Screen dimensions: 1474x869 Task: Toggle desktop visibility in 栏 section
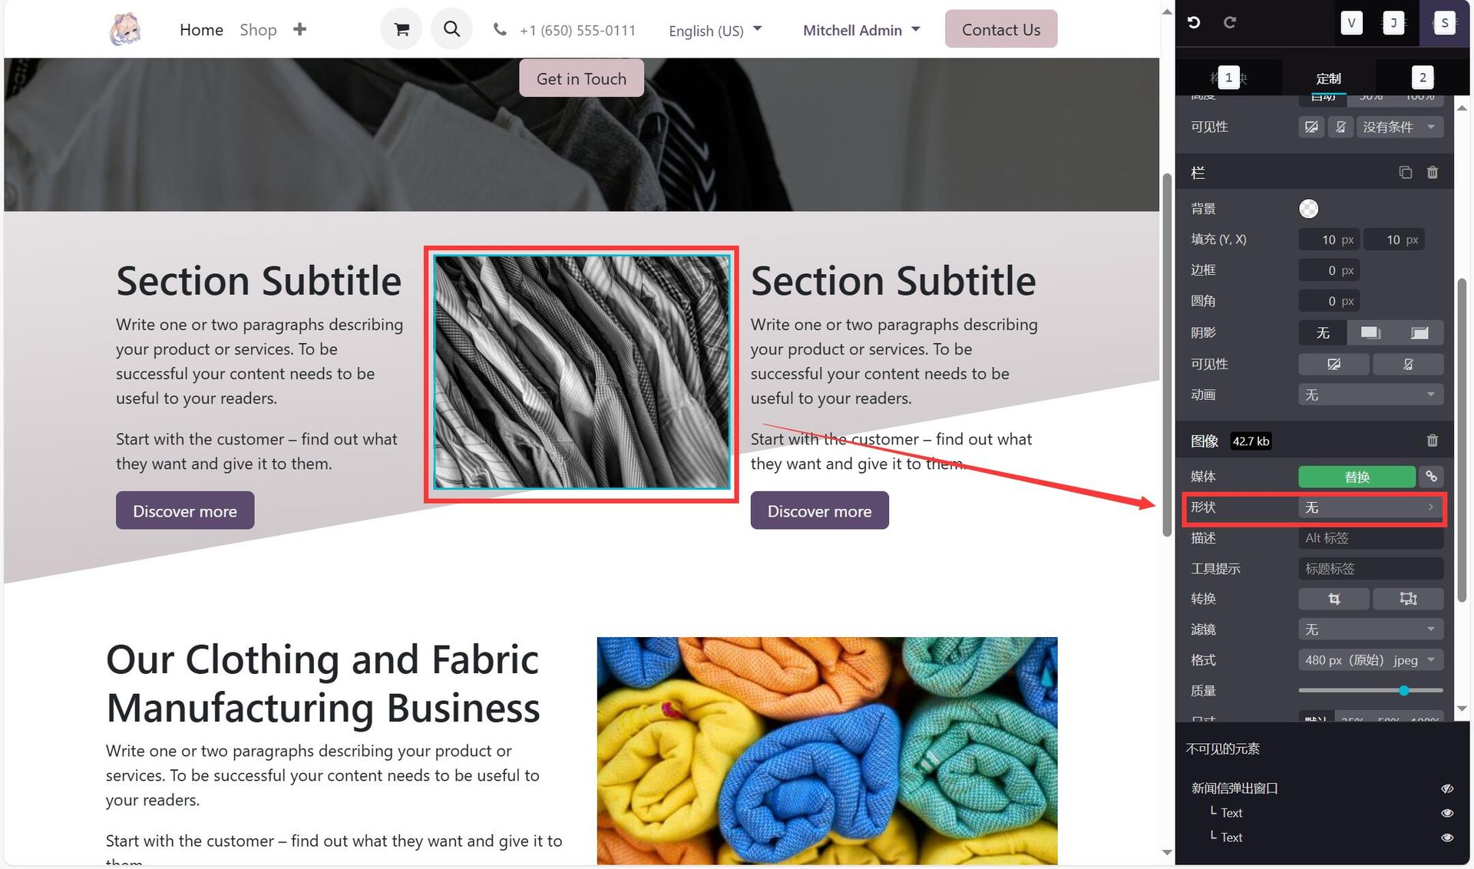pos(1334,364)
